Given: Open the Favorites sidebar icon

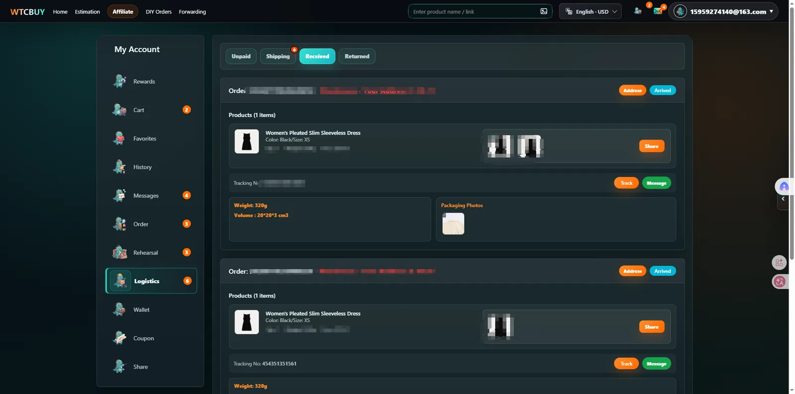Looking at the screenshot, I should [x=119, y=138].
